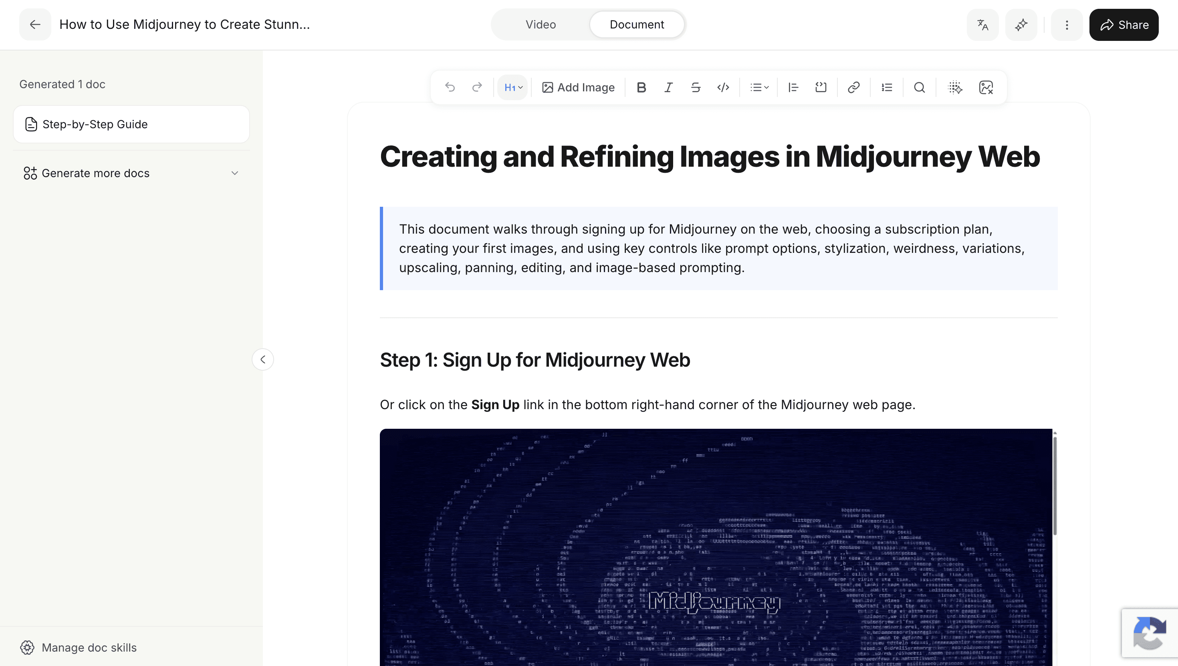Viewport: 1178px width, 666px height.
Task: Toggle strikethrough formatting
Action: coord(696,87)
